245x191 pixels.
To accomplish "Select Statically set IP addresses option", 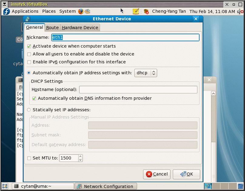I will [29, 110].
